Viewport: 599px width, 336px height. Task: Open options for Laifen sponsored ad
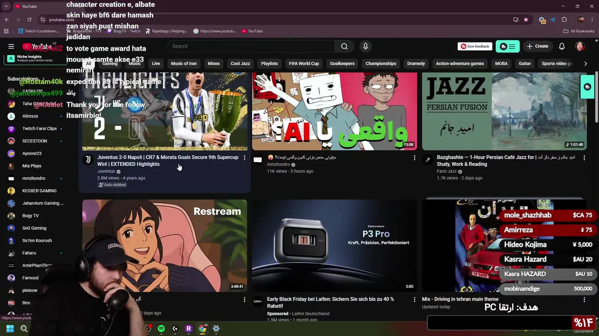(414, 300)
